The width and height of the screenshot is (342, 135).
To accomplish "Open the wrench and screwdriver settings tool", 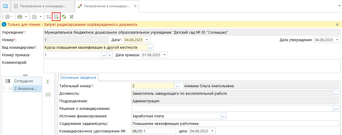I will 71,17.
